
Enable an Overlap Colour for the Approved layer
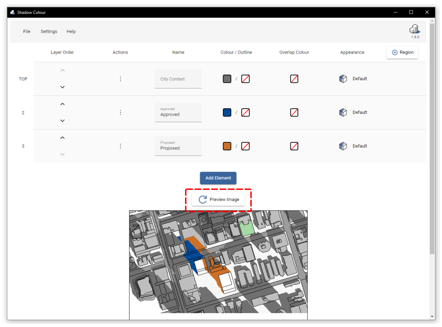[294, 112]
